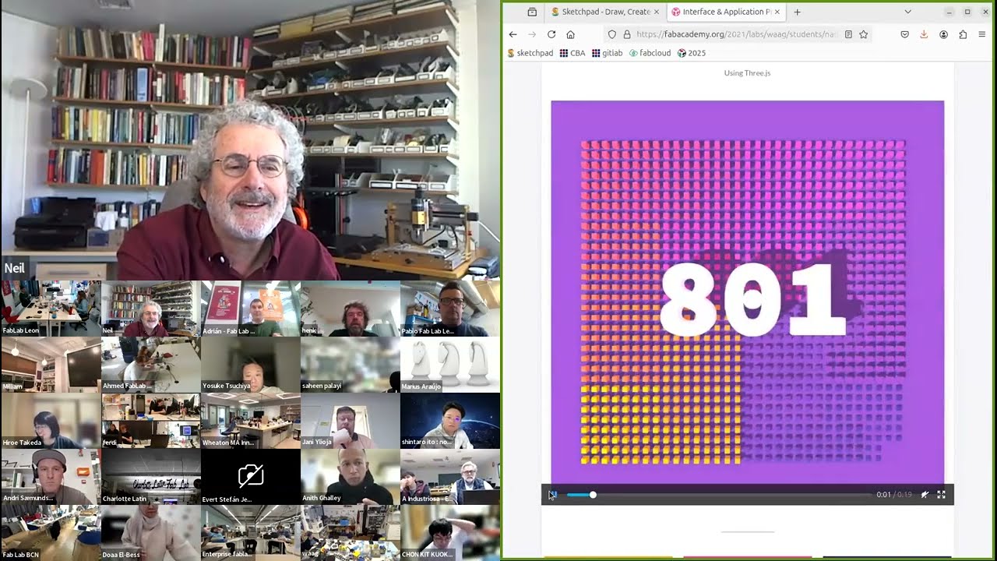Close the Interface & Application tab
This screenshot has width=997, height=561.
[x=777, y=12]
